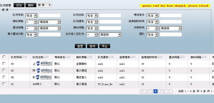Viewport: 214px width, 103px height.
Task: Sort 振铃间隔 column descending
Action: [205, 57]
